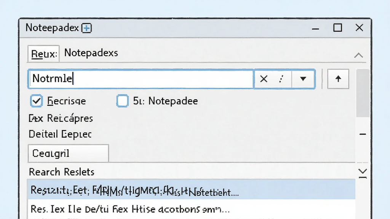Click inside the Notrmle search input field
Viewport: 390px width, 219px height.
tap(141, 79)
